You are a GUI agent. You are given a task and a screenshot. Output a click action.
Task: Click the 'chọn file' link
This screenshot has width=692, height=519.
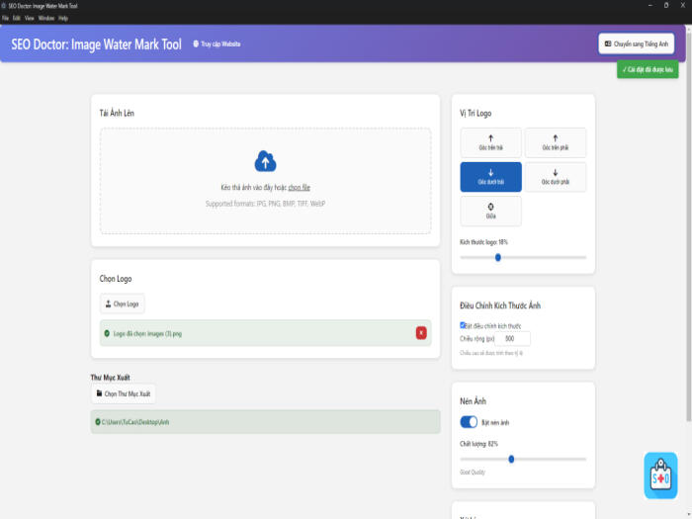pyautogui.click(x=300, y=187)
